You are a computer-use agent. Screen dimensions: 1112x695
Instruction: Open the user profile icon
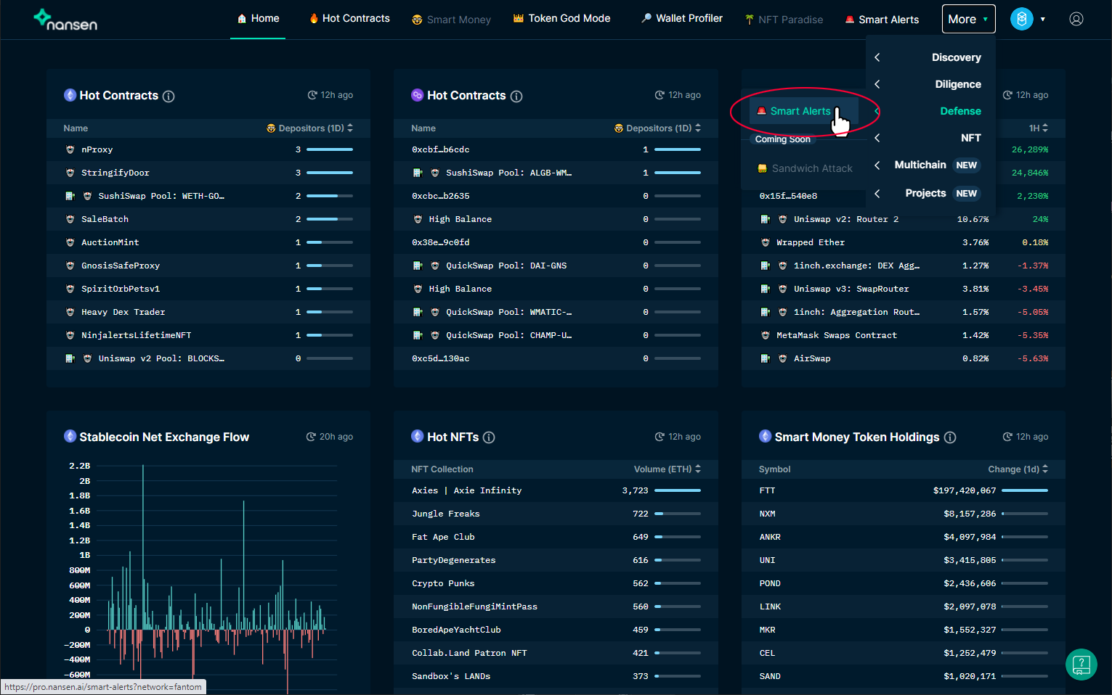click(x=1076, y=19)
